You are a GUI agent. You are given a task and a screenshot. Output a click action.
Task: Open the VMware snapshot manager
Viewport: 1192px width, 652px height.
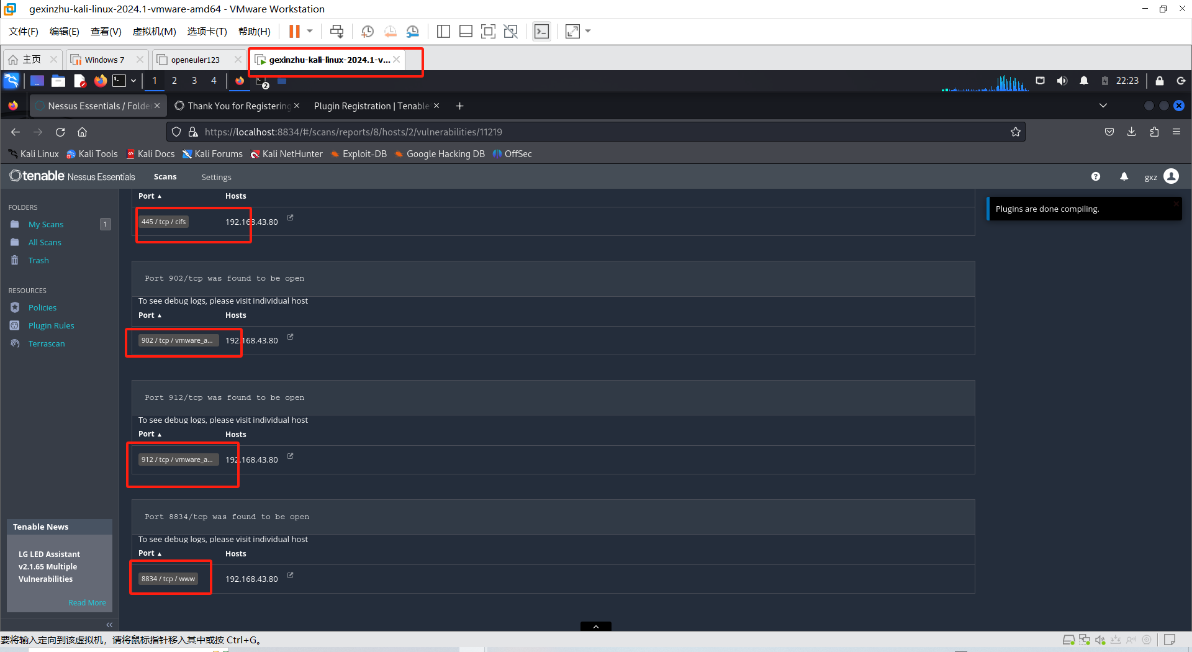(413, 32)
